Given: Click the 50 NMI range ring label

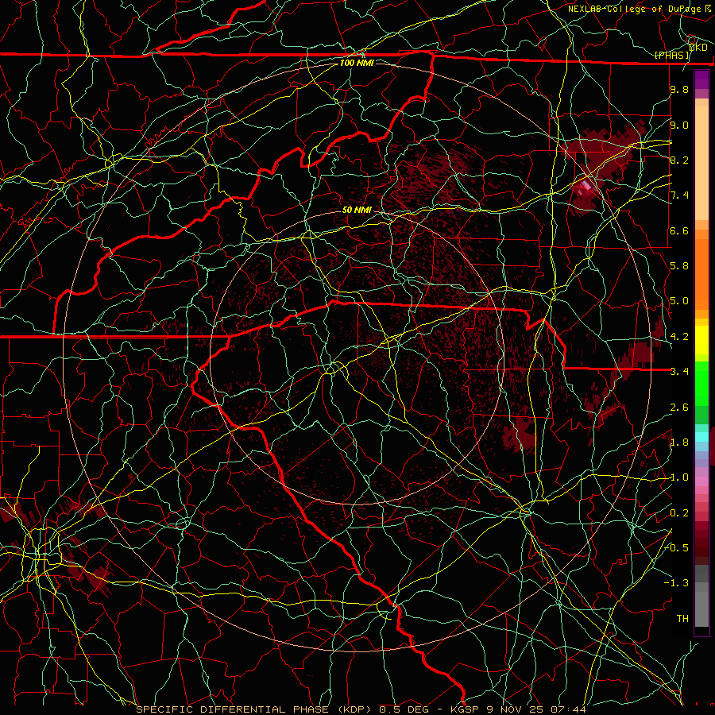Looking at the screenshot, I should click(357, 210).
